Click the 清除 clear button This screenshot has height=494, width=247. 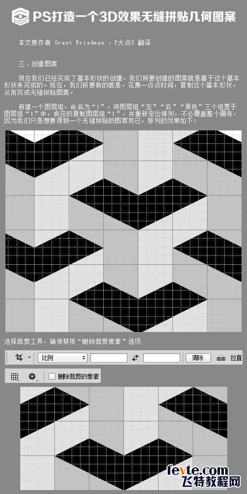pyautogui.click(x=198, y=358)
